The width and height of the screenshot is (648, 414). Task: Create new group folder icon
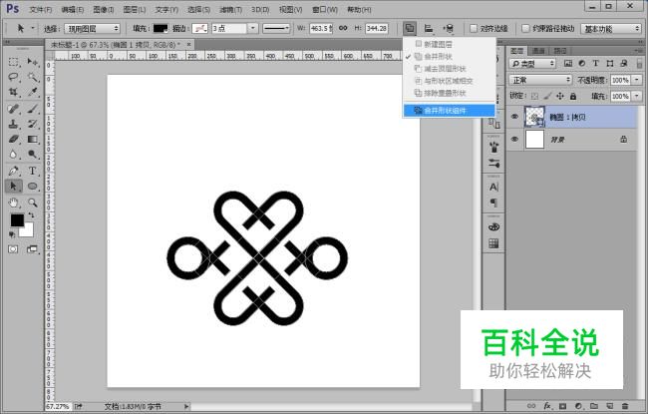594,406
